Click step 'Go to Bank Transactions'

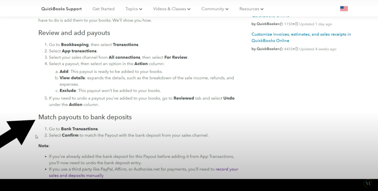coord(74,129)
